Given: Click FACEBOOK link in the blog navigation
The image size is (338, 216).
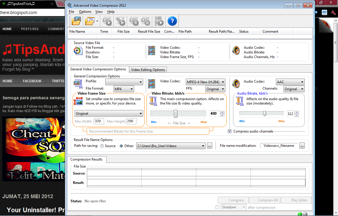Looking at the screenshot, I should [32, 81].
